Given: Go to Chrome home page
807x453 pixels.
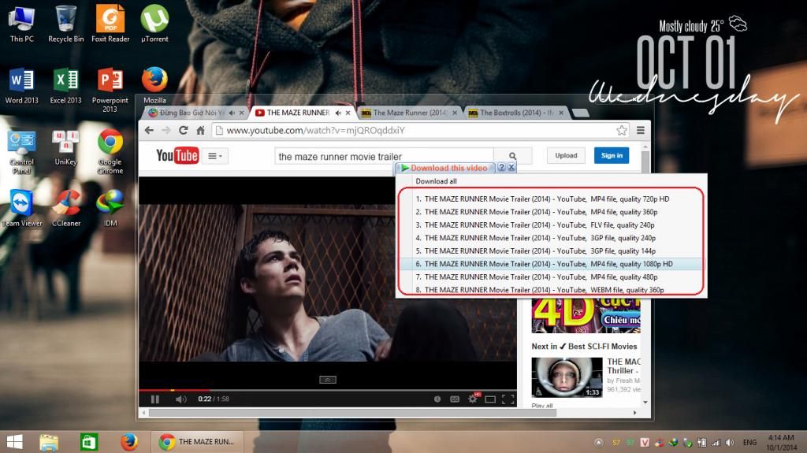Looking at the screenshot, I should pyautogui.click(x=201, y=130).
